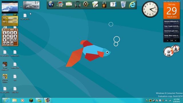Click tile 15 in the puzzle gadget
The image size is (183, 103).
[12, 43]
